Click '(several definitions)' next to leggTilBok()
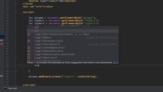This screenshot has height=92, width=163. coord(102,38)
